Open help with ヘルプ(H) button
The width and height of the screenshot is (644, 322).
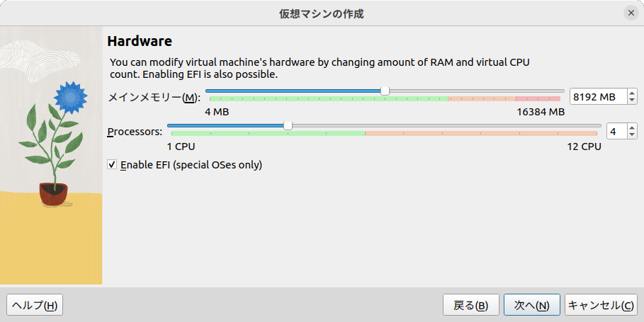pos(35,305)
